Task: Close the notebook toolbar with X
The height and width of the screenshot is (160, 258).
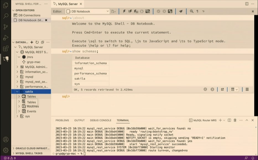Action: point(253,11)
